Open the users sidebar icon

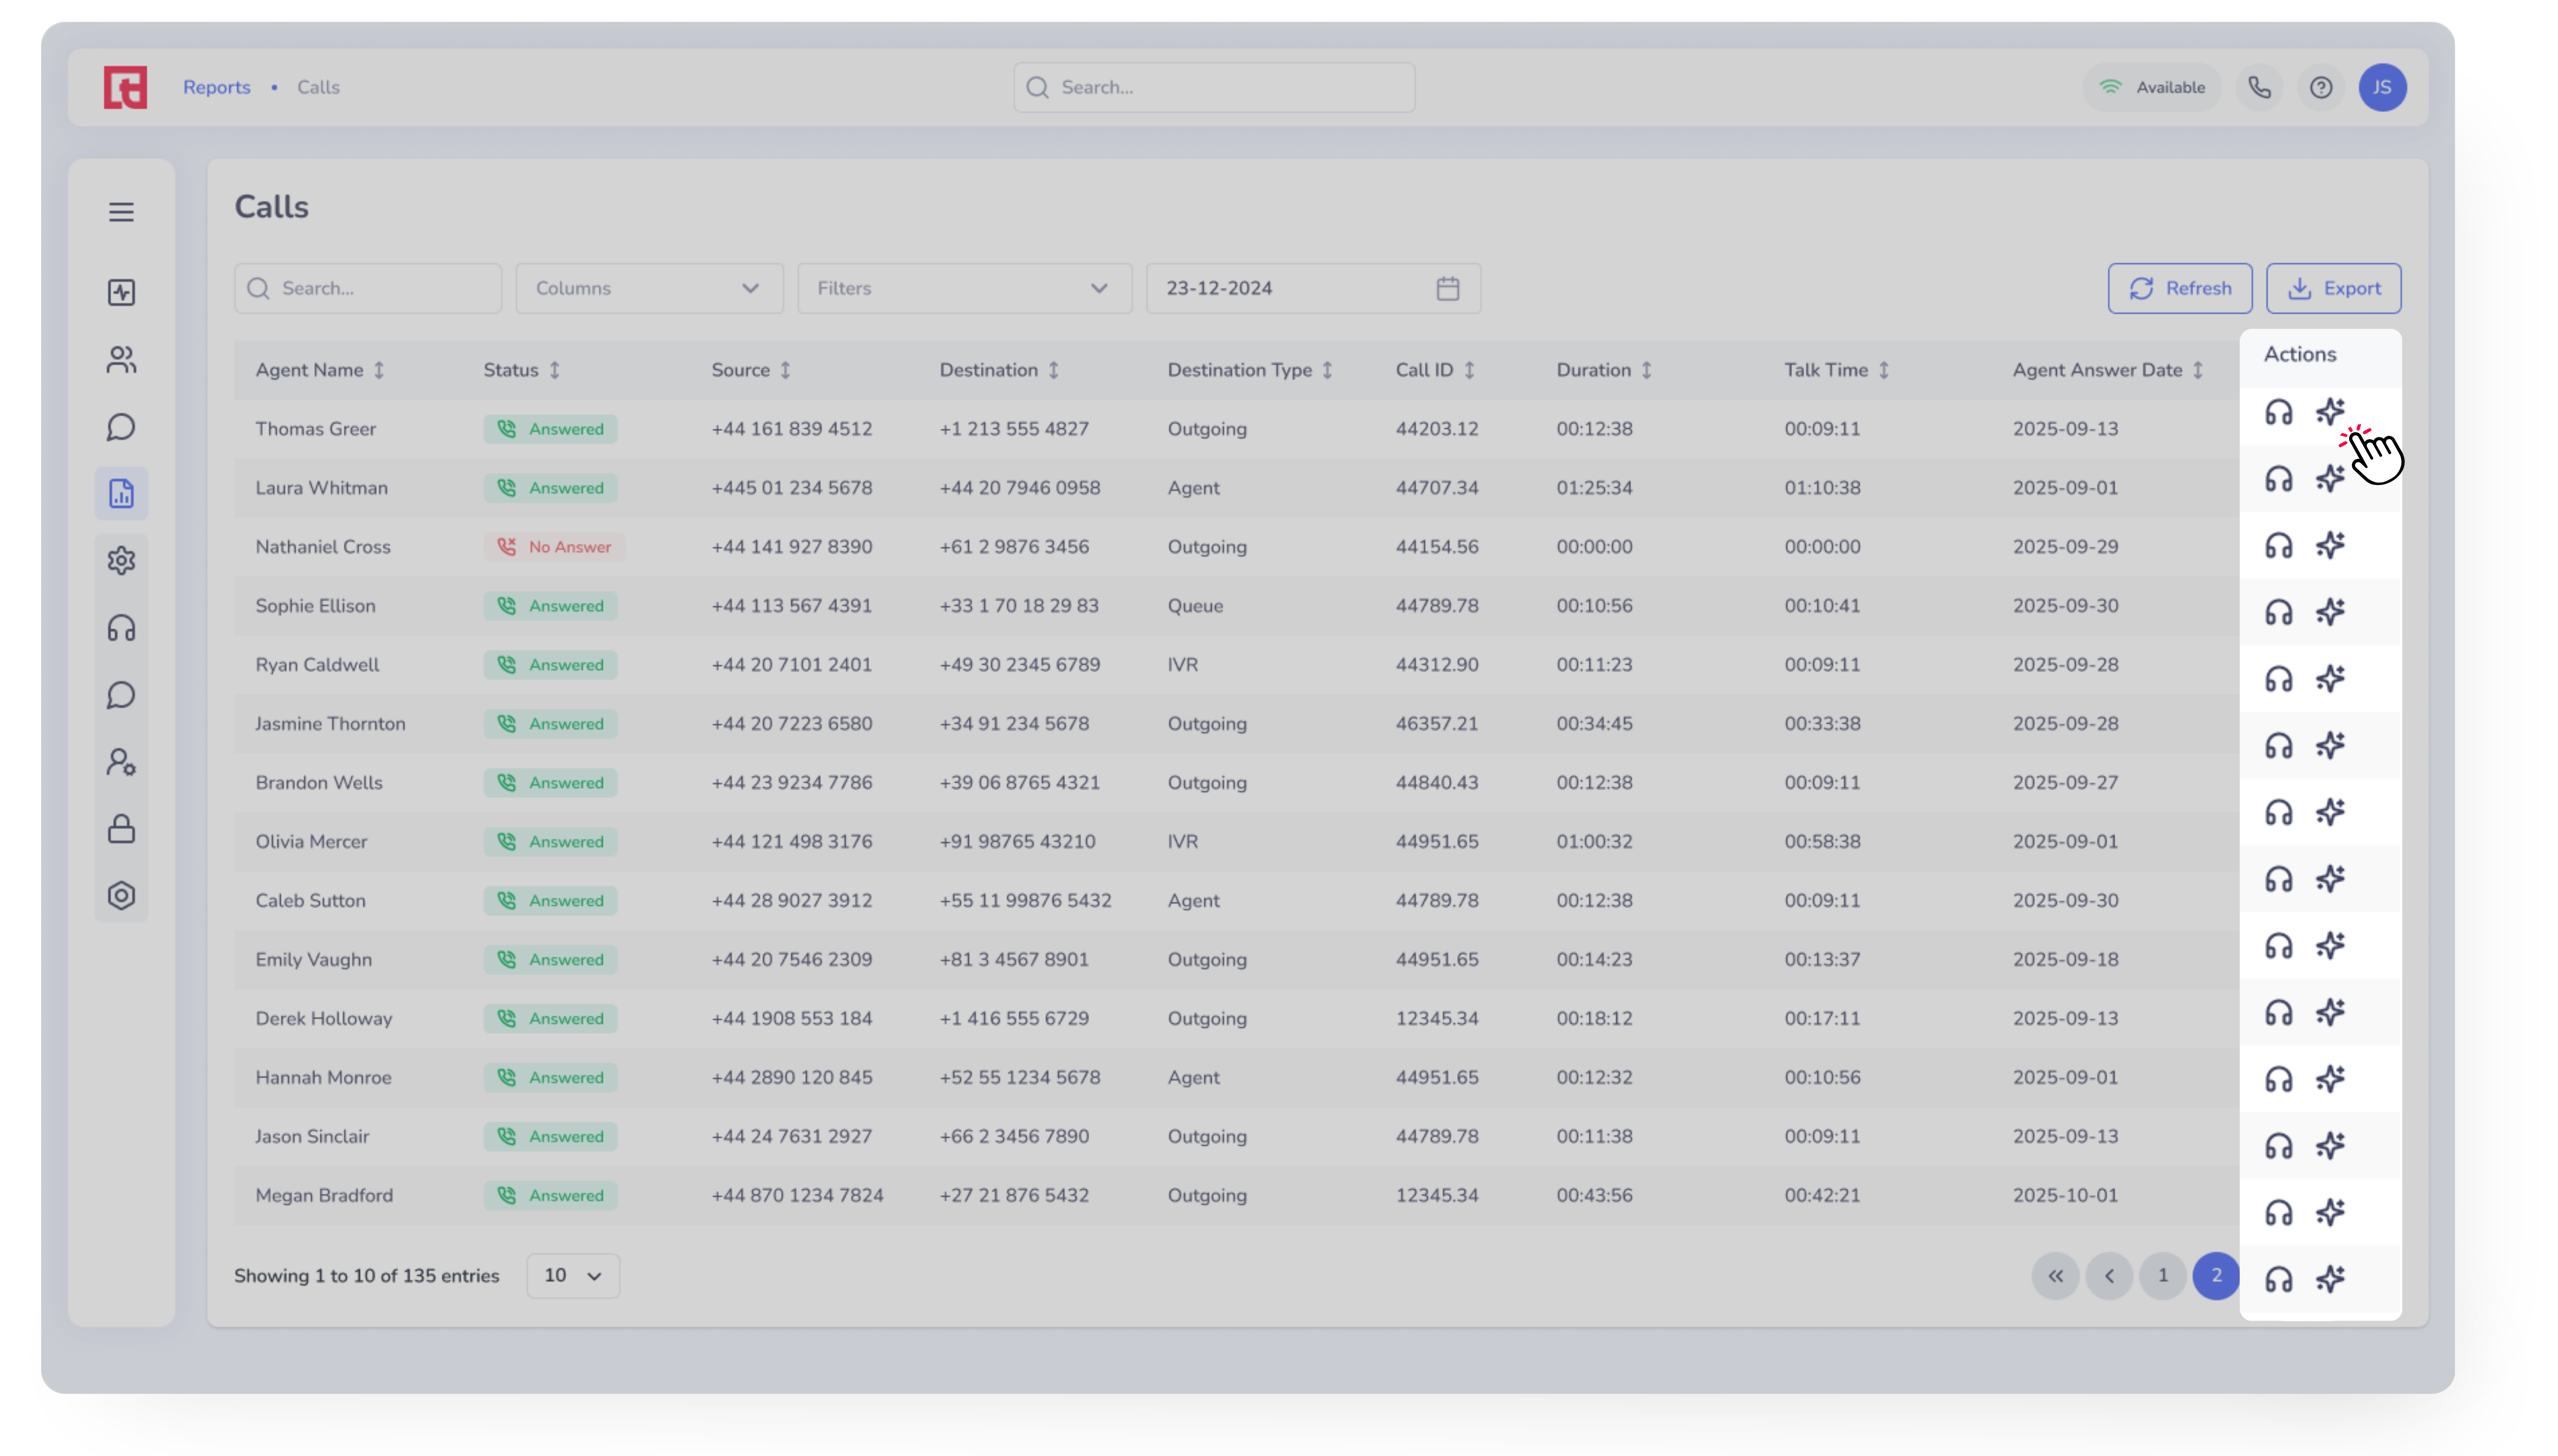click(x=121, y=360)
